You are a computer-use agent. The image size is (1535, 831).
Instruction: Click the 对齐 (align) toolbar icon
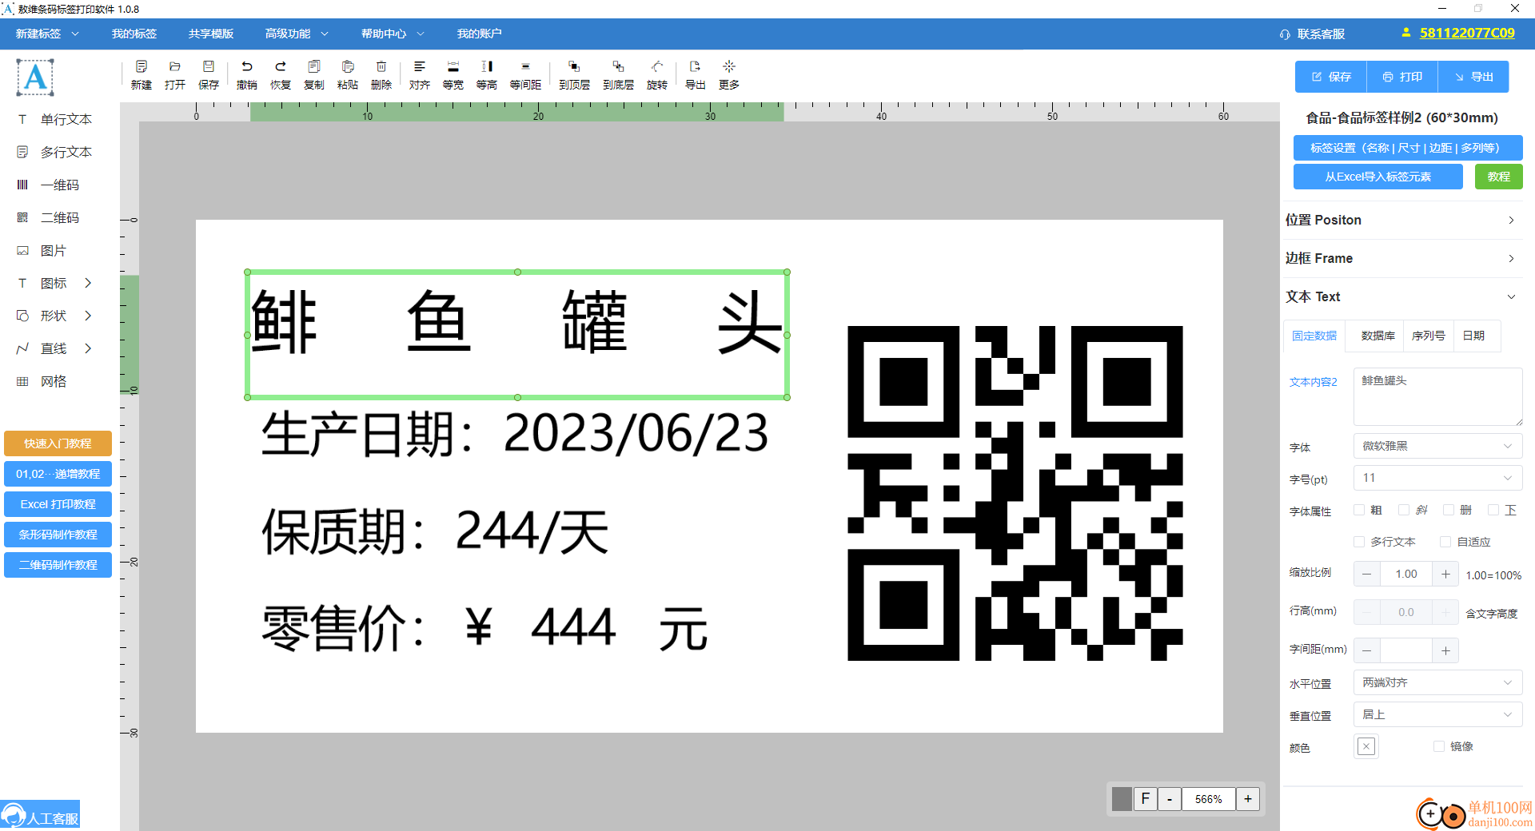tap(420, 75)
